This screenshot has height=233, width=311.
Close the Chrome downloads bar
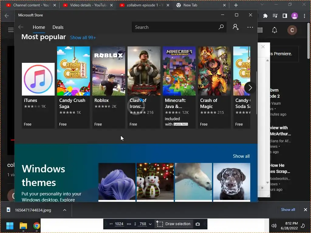coord(306,209)
